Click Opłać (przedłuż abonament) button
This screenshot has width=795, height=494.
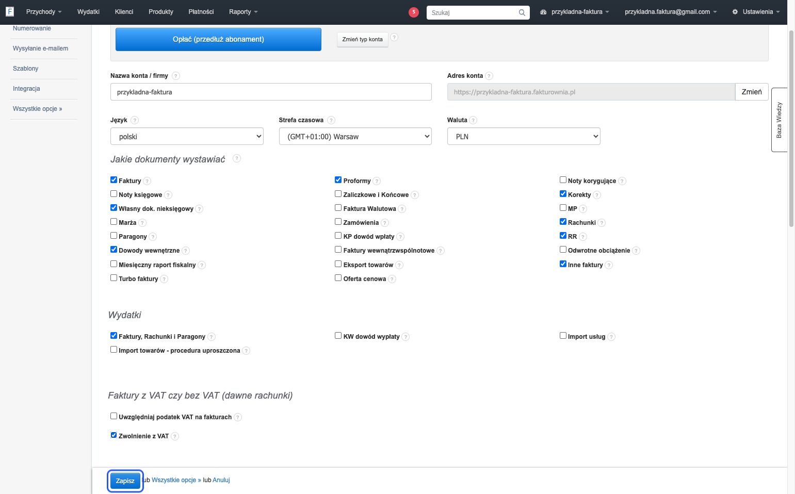(x=218, y=40)
